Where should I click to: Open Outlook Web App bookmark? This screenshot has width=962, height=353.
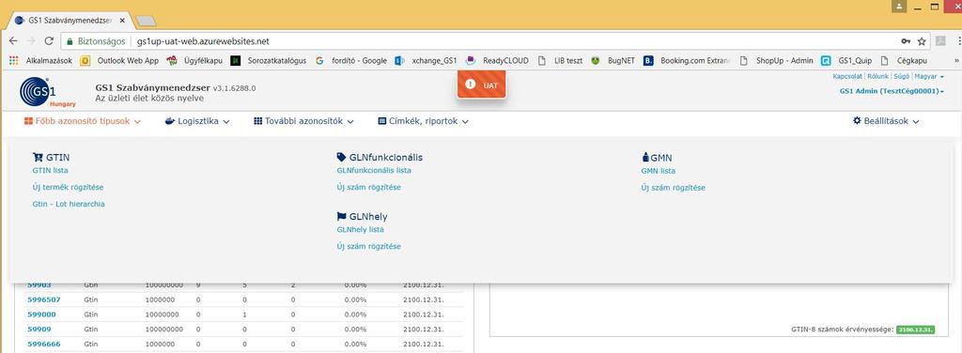(119, 61)
